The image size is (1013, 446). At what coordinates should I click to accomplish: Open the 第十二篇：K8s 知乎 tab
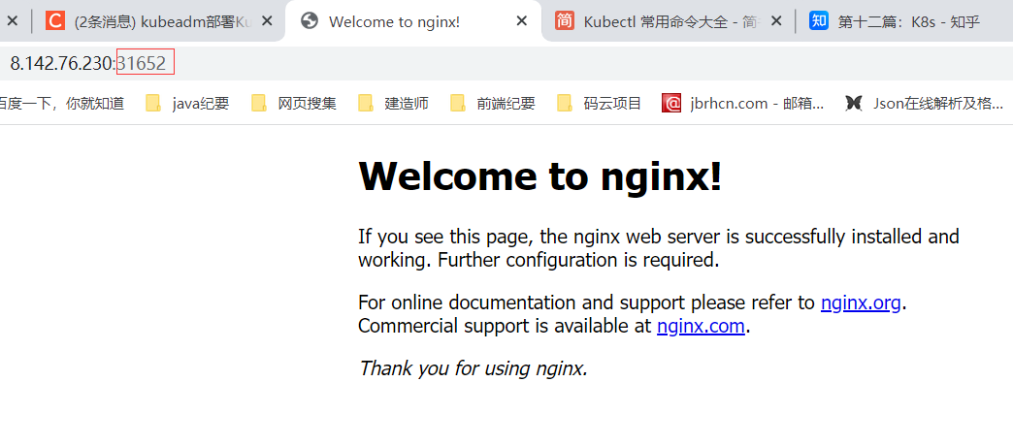click(x=904, y=21)
